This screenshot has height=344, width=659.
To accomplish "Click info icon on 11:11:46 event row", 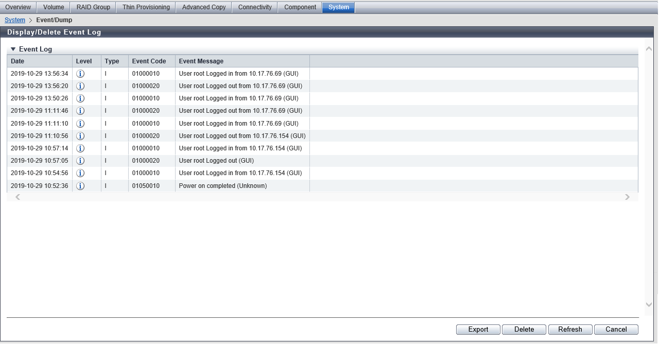I will click(80, 111).
